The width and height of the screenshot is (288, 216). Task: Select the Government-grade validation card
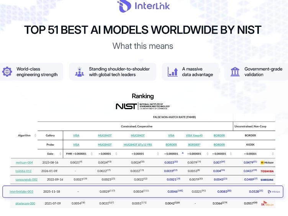[x=256, y=72]
